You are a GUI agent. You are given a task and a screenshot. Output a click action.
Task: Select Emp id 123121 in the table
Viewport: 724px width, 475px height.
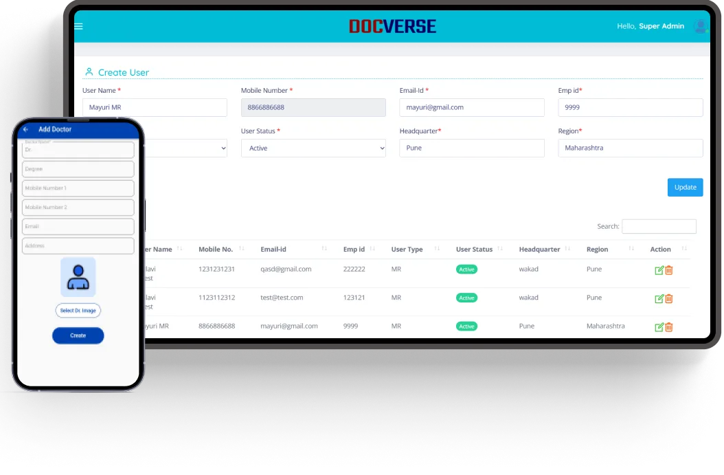354,298
